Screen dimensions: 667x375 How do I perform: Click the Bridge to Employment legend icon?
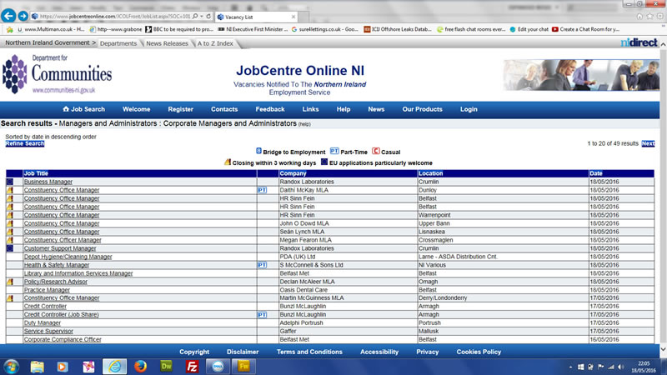point(258,151)
